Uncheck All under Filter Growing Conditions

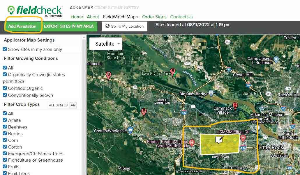click(5, 68)
